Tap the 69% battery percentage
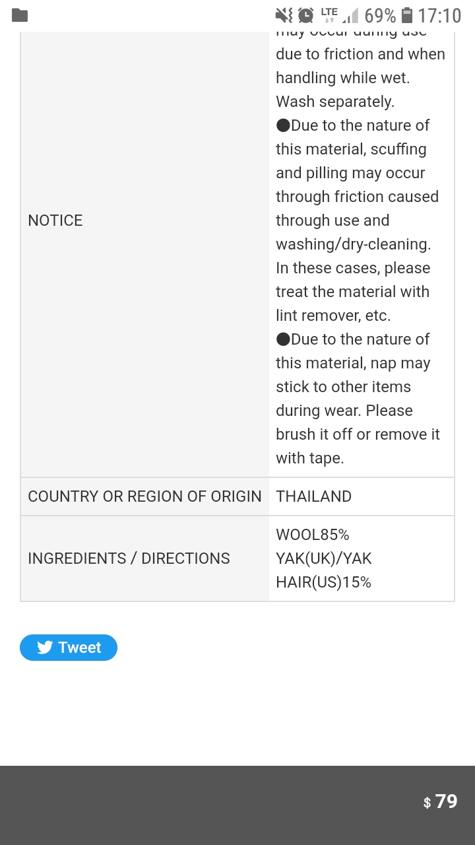The height and width of the screenshot is (845, 475). pos(380,15)
